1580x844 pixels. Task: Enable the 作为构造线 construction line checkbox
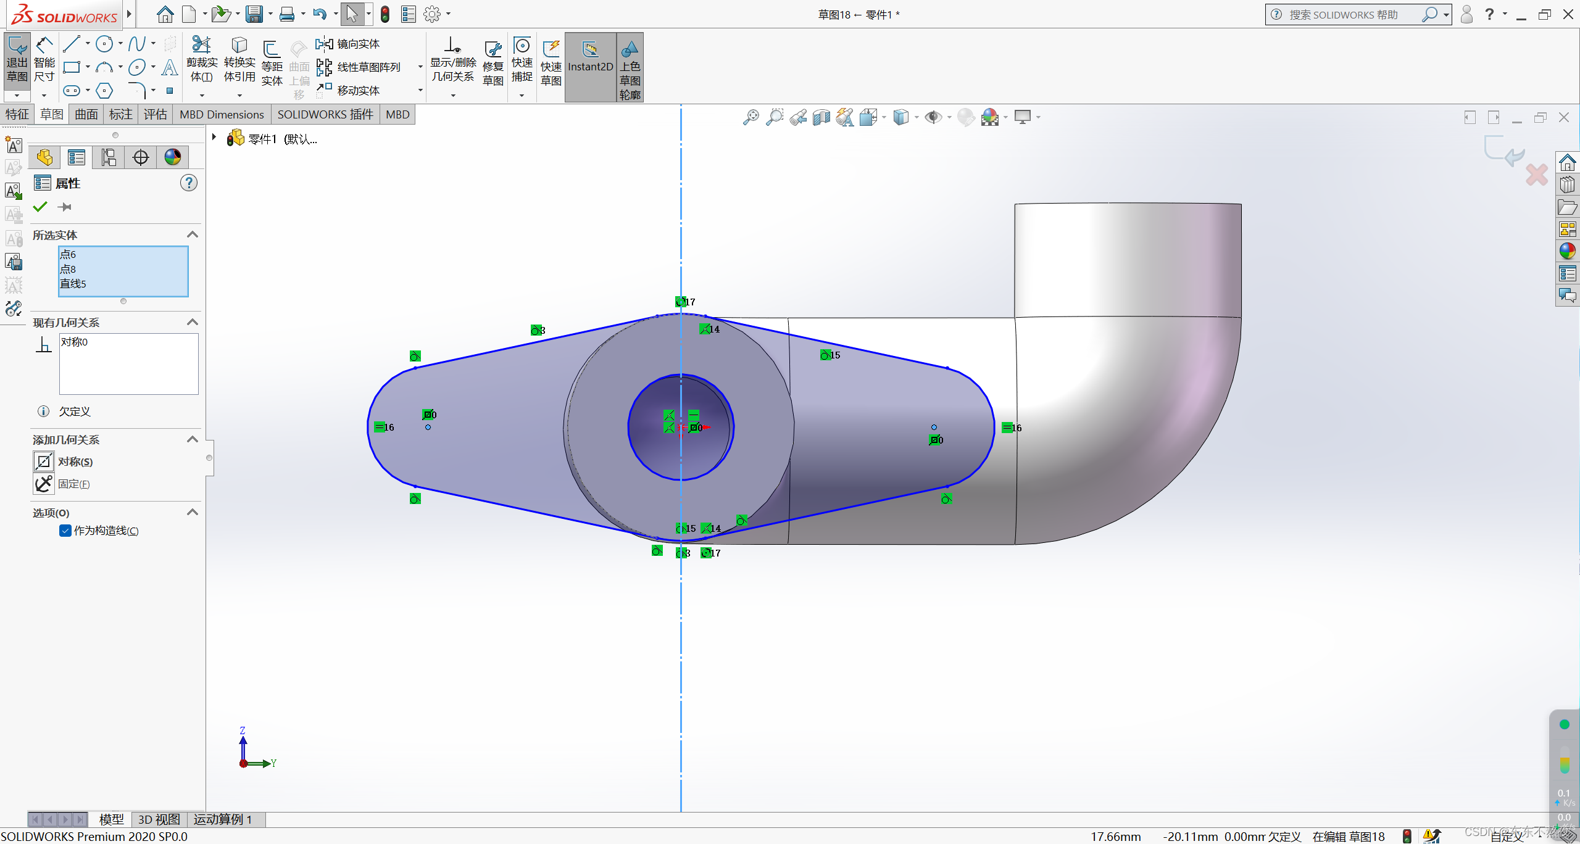(x=65, y=531)
